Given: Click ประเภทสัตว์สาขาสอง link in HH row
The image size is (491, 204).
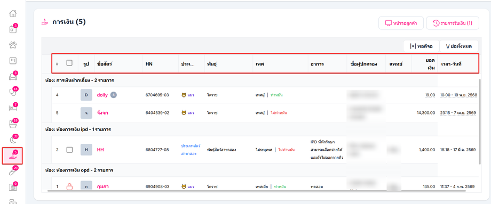Looking at the screenshot, I should tap(191, 150).
